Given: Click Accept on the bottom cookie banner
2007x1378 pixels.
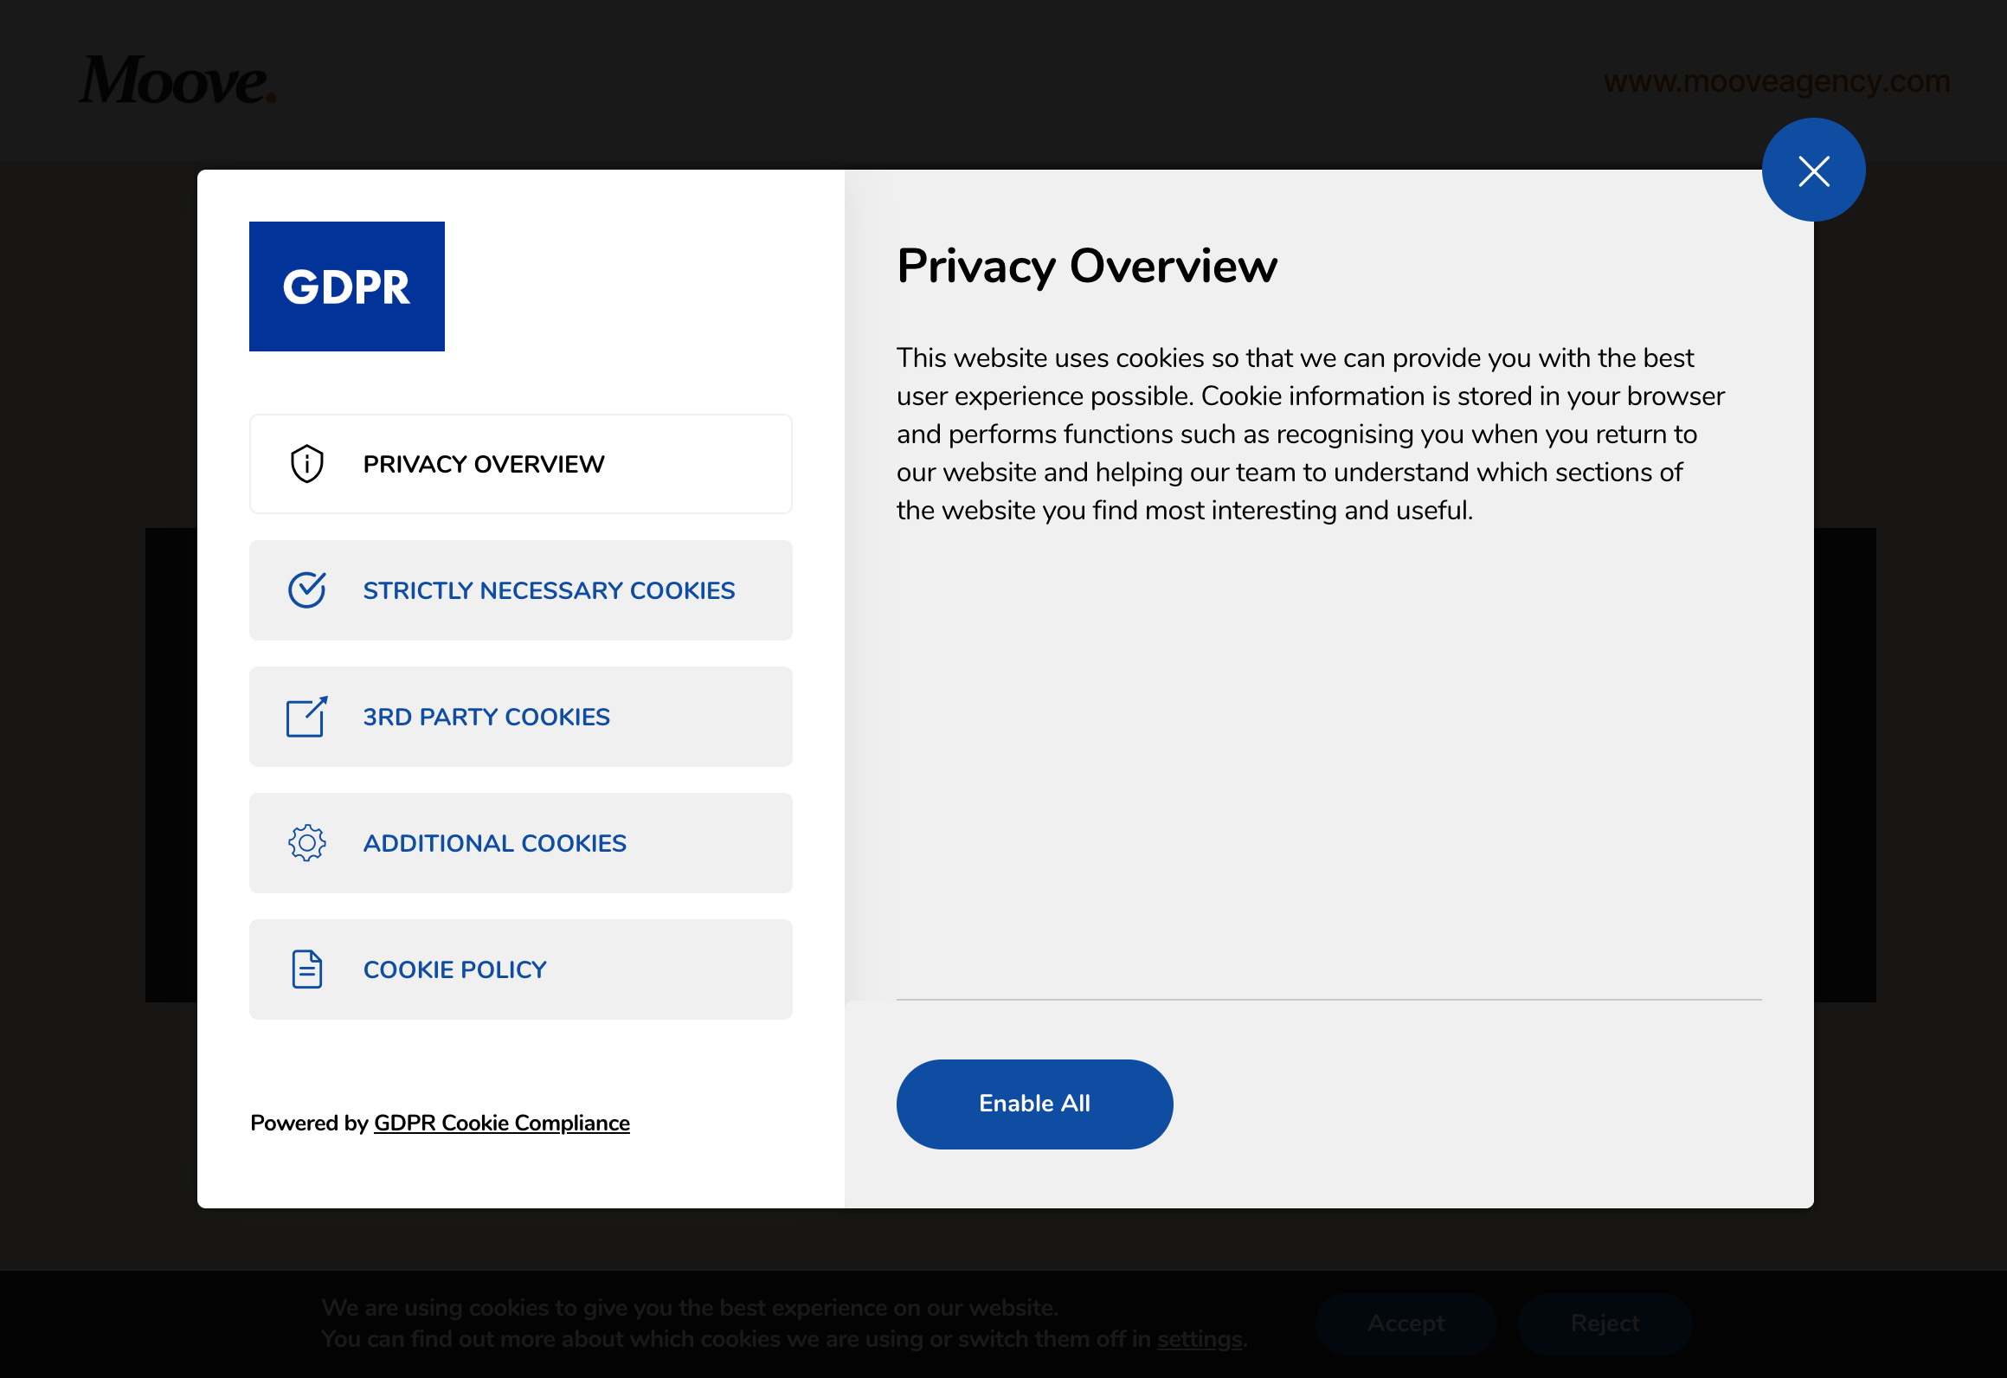Looking at the screenshot, I should (x=1403, y=1323).
